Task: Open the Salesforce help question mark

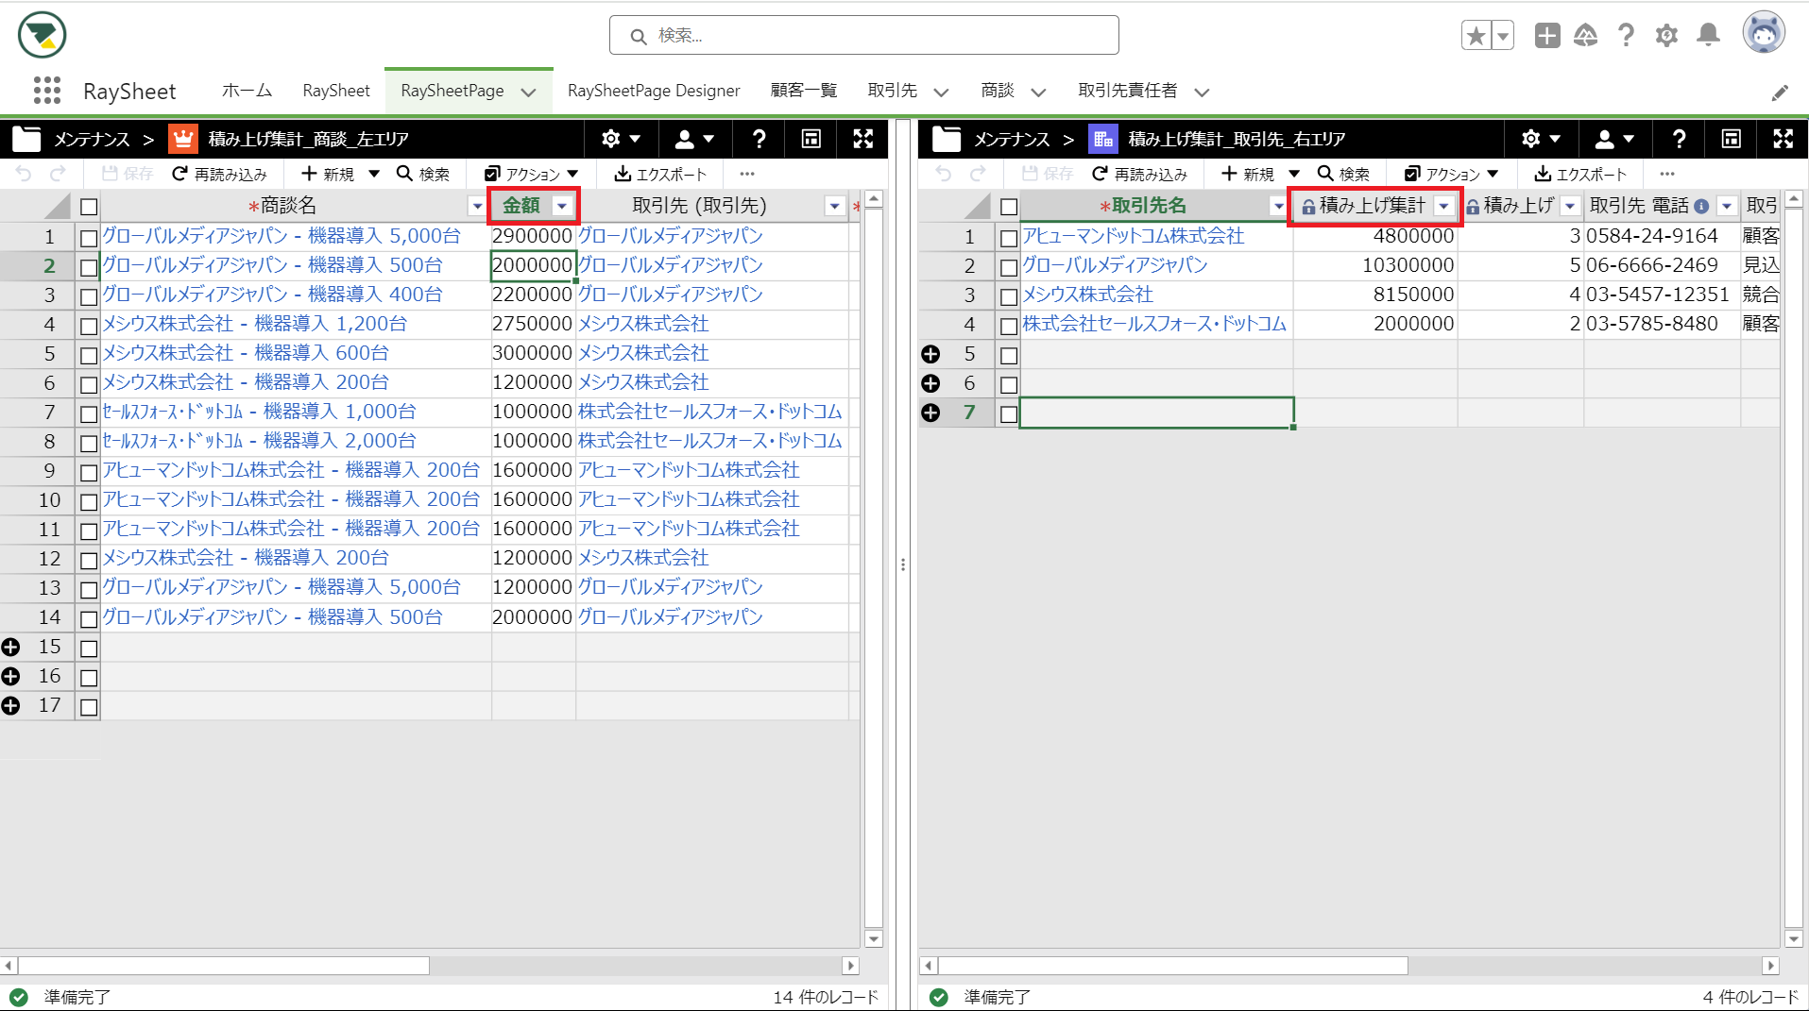Action: (1626, 36)
